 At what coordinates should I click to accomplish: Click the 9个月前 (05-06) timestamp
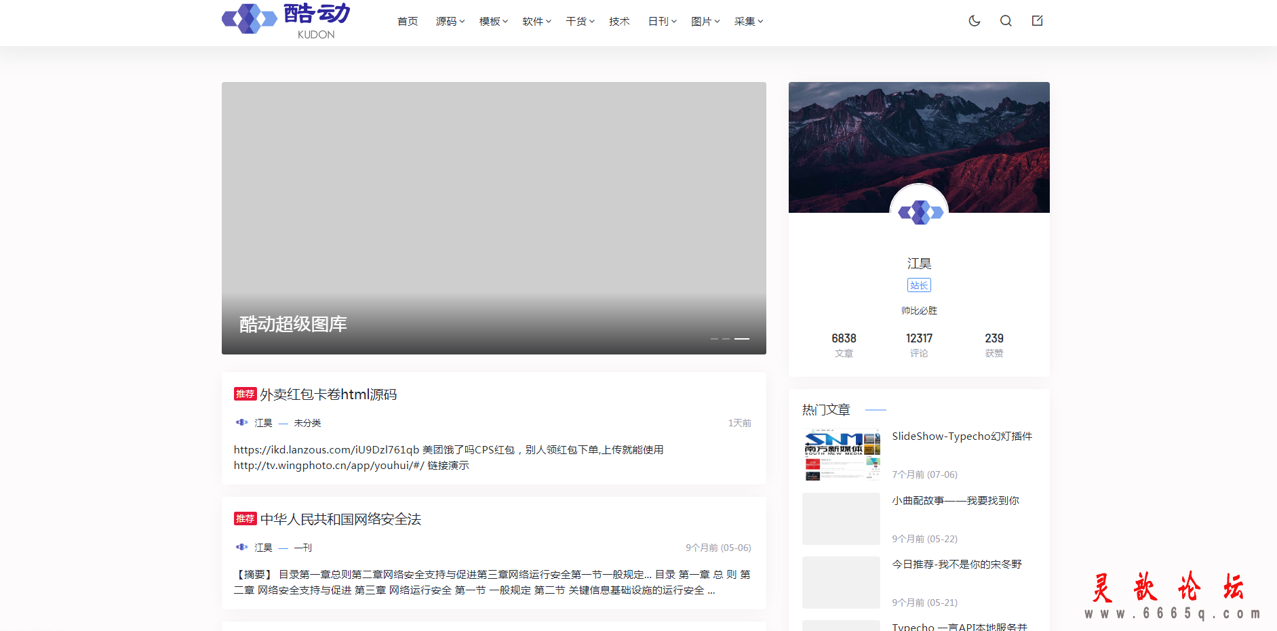(x=718, y=548)
